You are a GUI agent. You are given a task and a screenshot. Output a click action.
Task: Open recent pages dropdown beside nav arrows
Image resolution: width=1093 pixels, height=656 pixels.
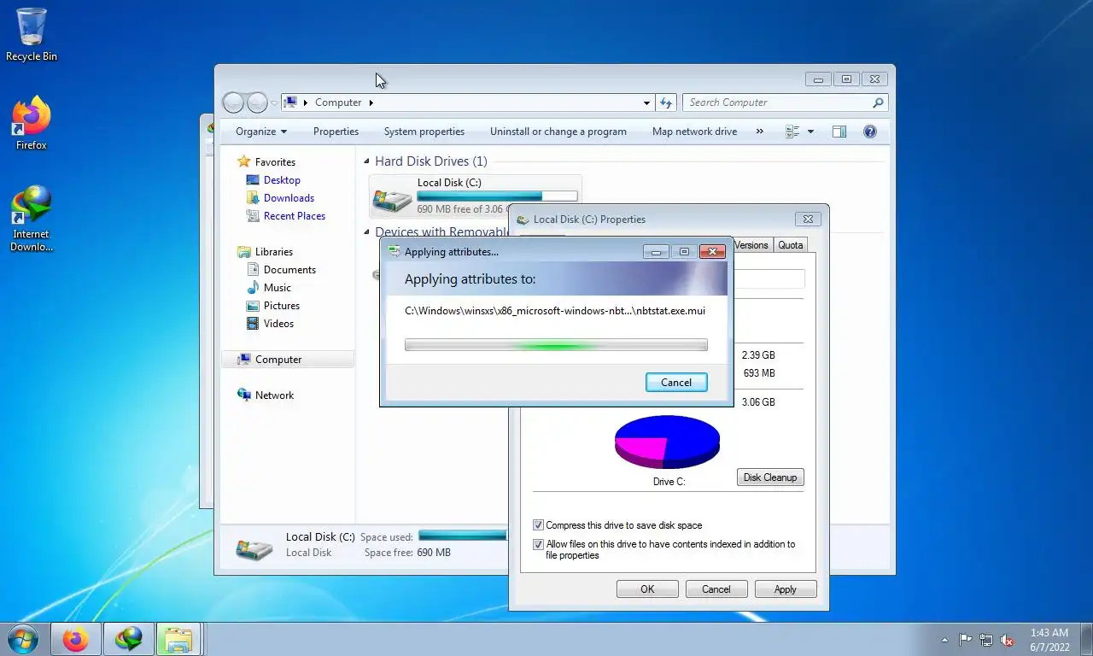[274, 102]
